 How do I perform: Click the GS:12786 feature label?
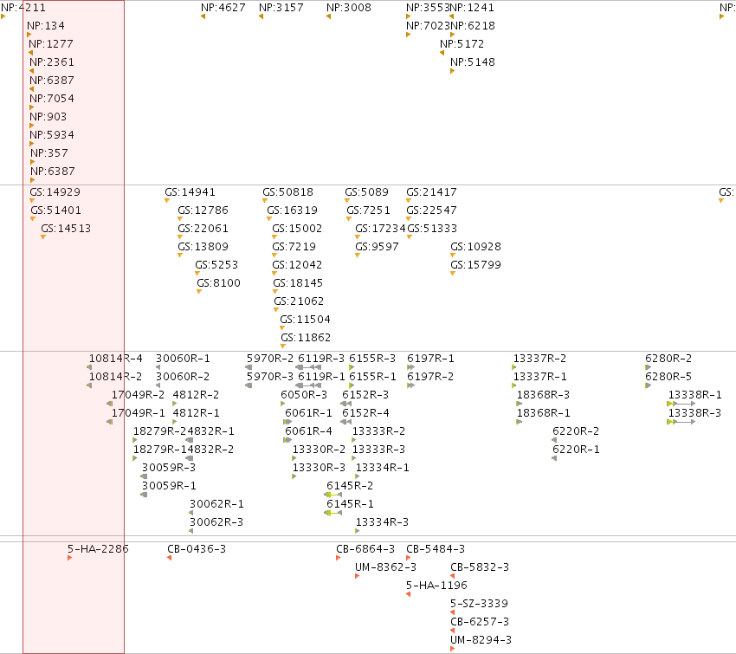tap(203, 210)
